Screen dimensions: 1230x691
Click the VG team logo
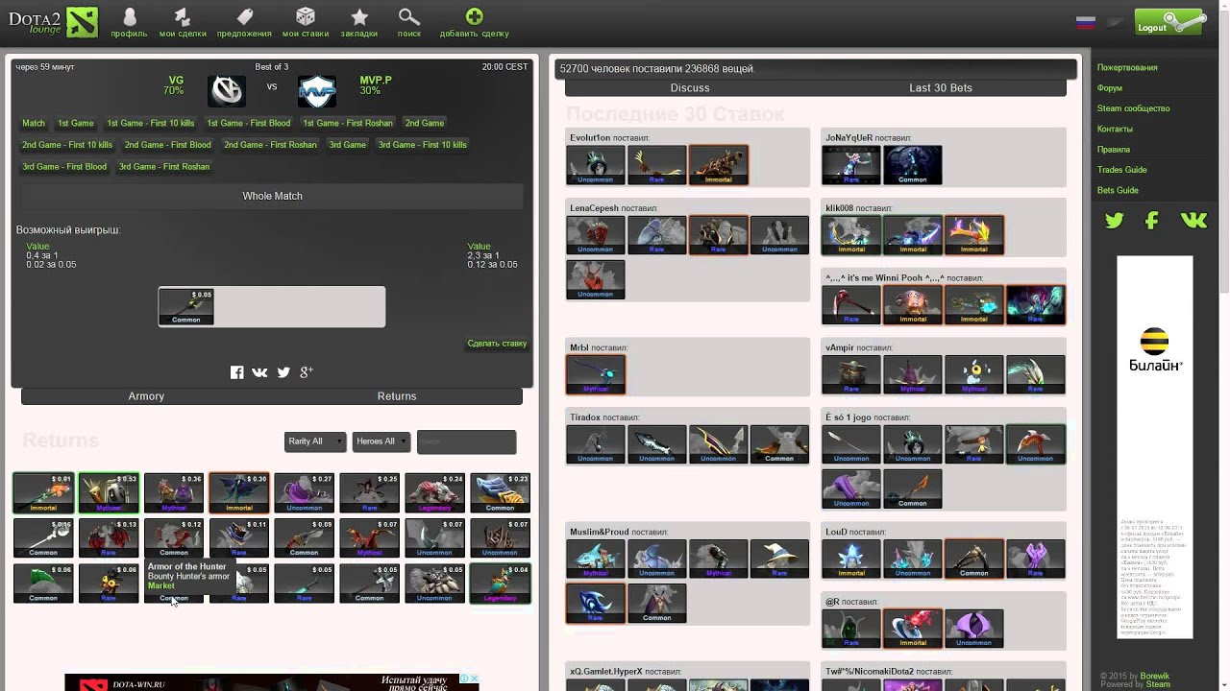(x=227, y=90)
